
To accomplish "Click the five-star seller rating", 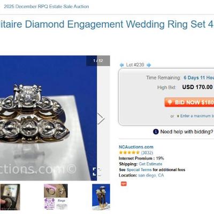I will 129,152.
